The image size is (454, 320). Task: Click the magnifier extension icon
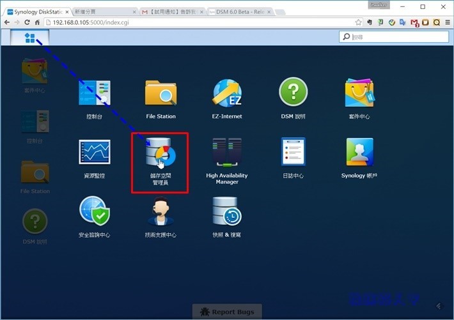click(437, 22)
